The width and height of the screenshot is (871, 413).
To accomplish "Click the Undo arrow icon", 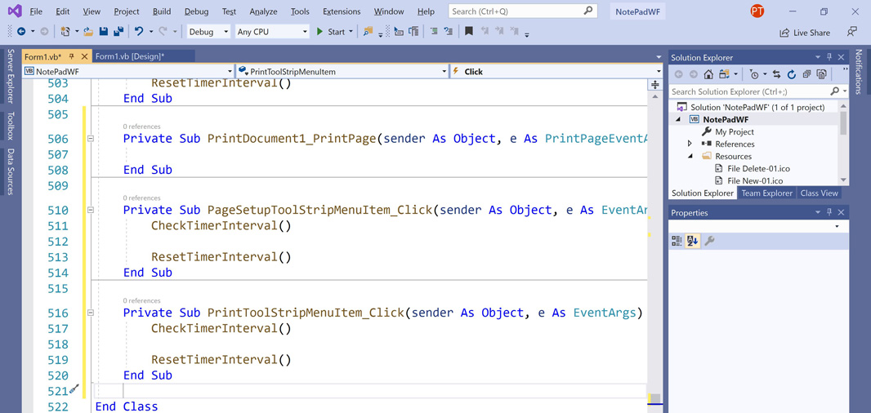I will [139, 32].
